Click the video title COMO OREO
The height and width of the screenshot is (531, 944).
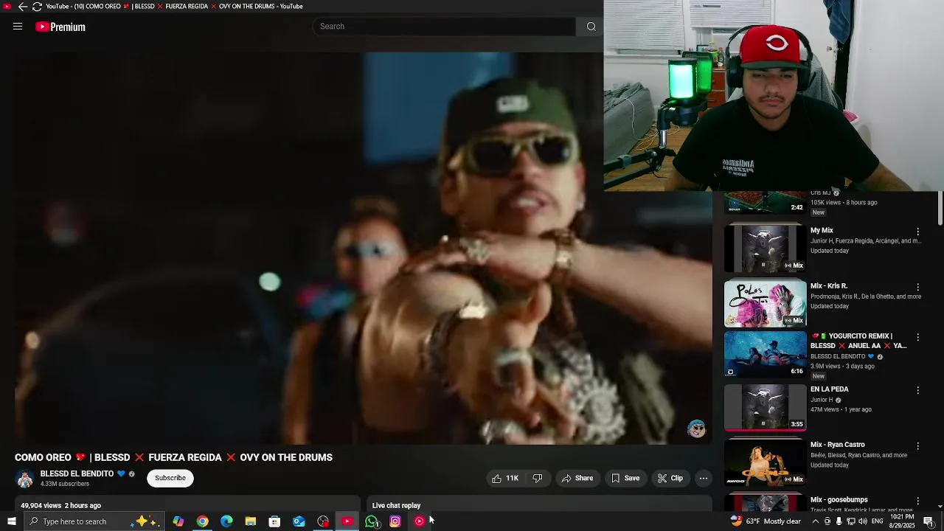(173, 457)
